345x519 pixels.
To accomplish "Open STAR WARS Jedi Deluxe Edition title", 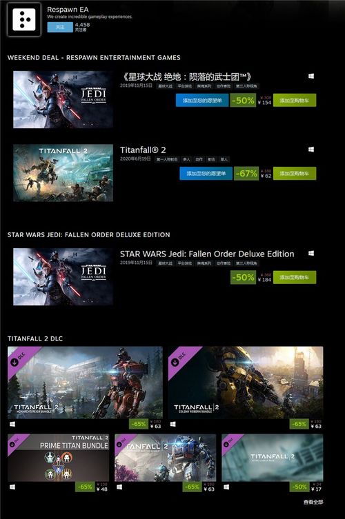I will tap(207, 254).
